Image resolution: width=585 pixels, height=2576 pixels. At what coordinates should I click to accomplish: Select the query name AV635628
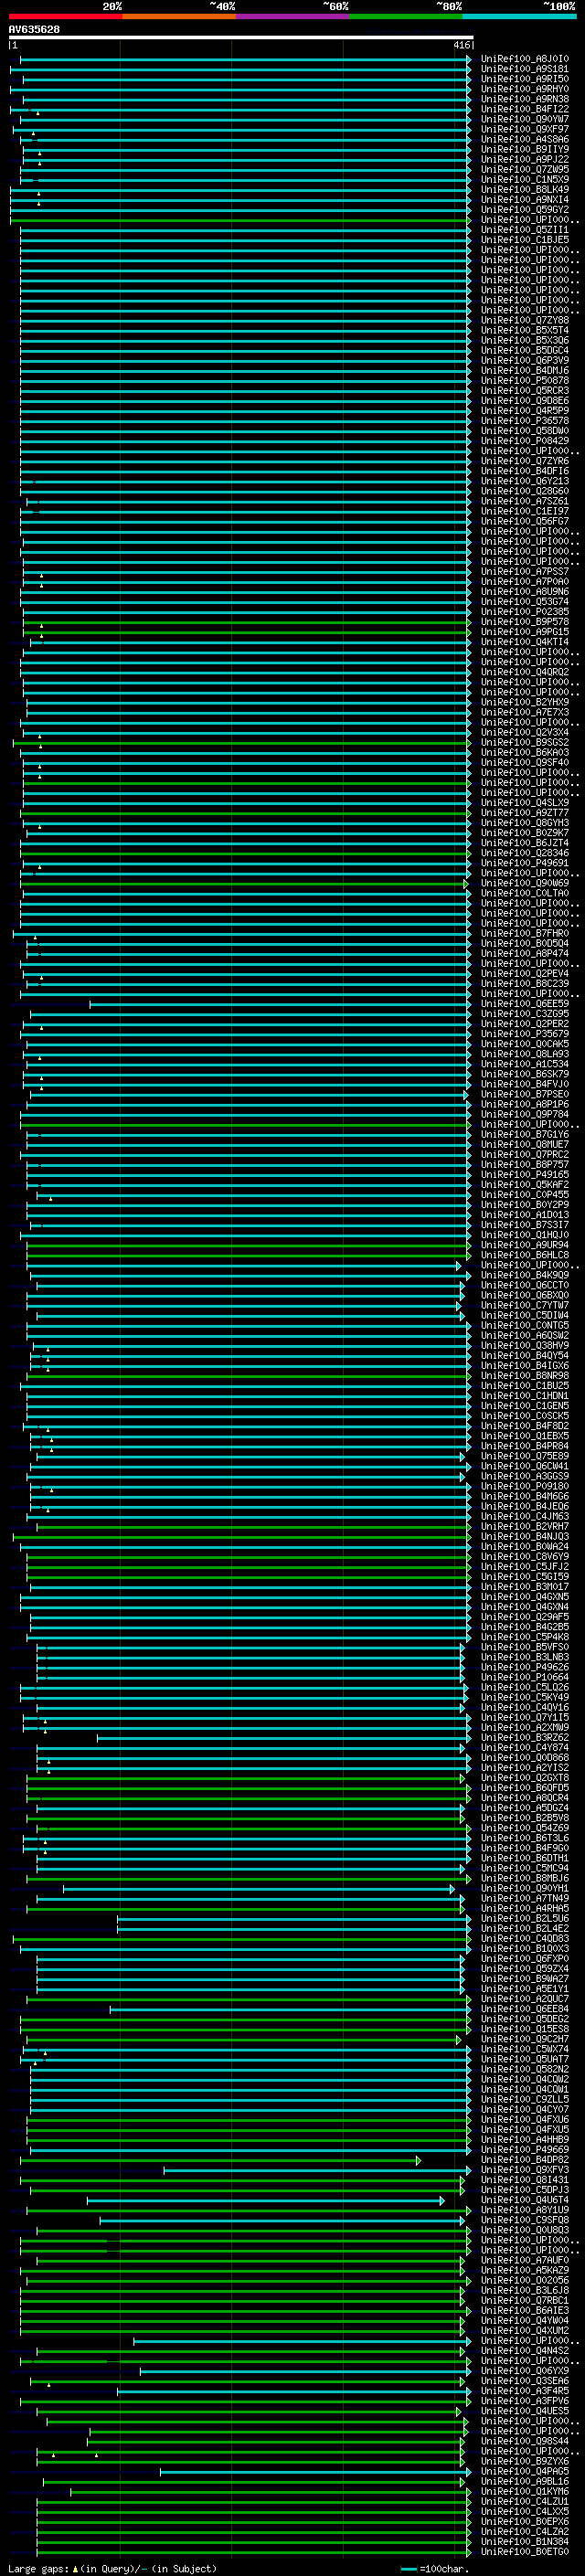point(34,29)
